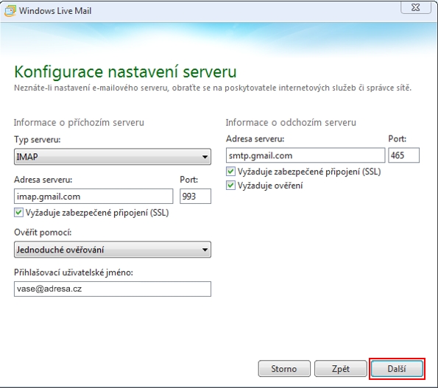The image size is (438, 388).
Task: Click the Konfigurace nastavení serveru heading
Action: pos(125,72)
